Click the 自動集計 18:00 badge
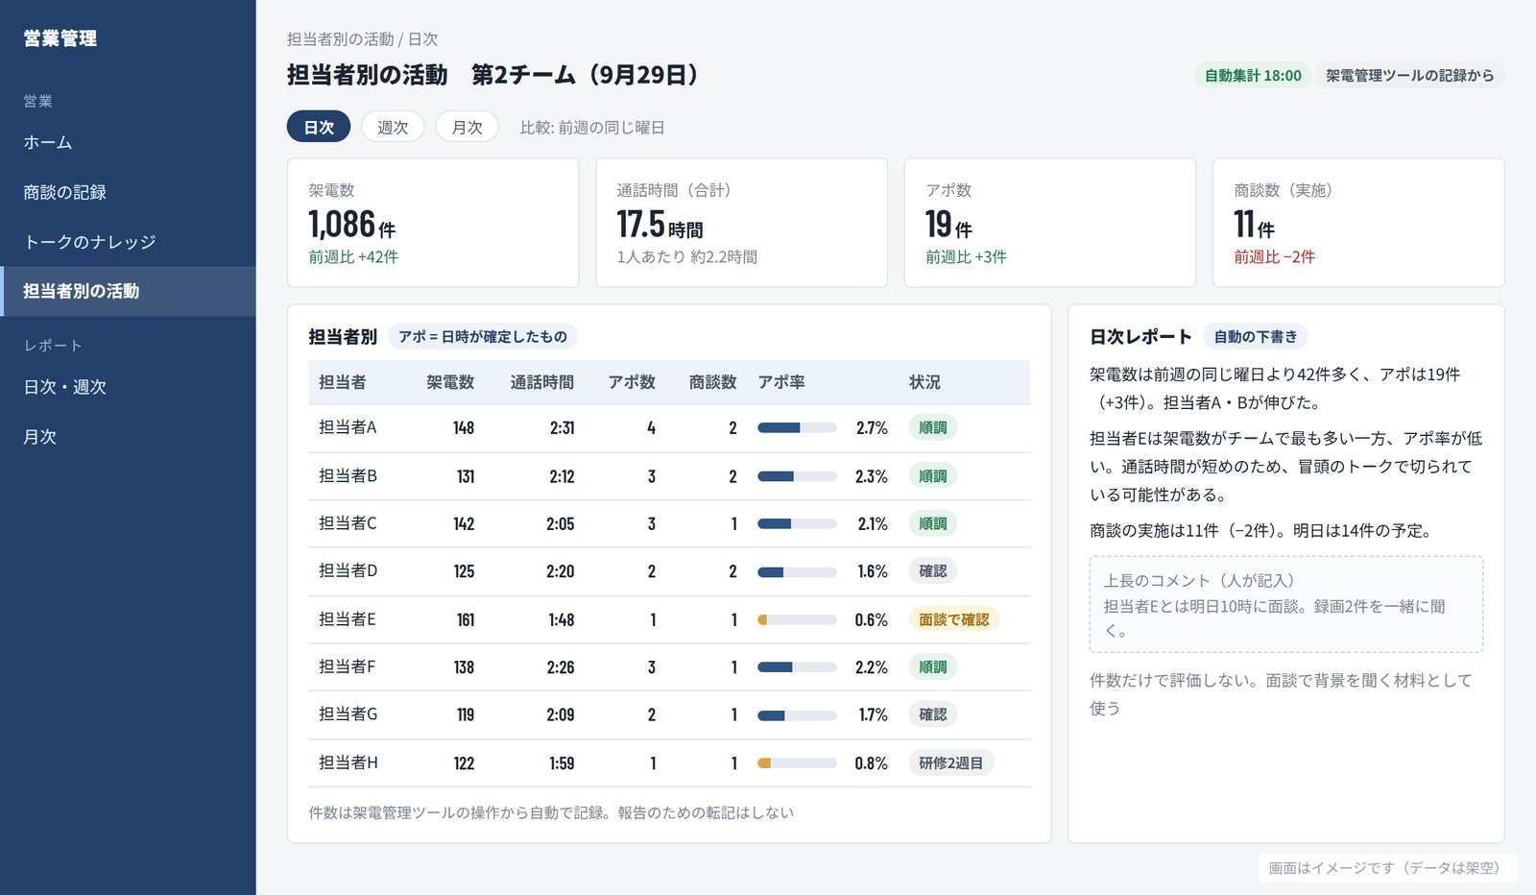 tap(1253, 75)
